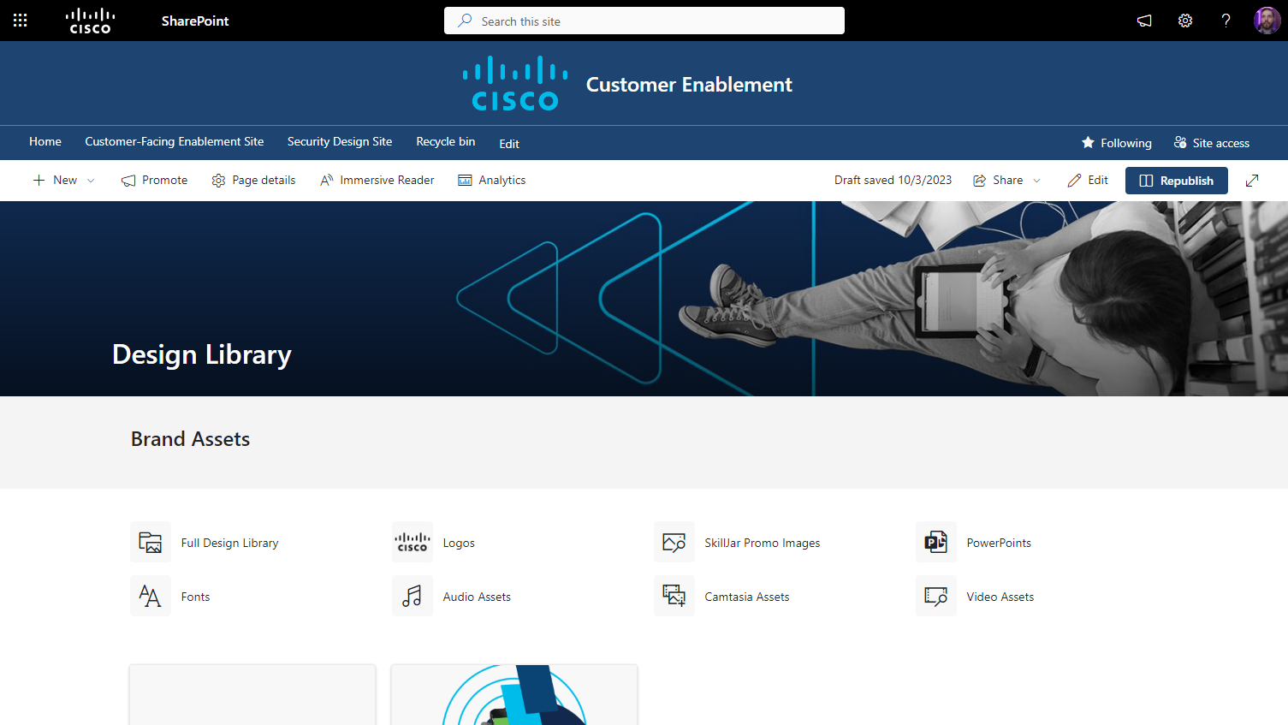The height and width of the screenshot is (725, 1288).
Task: Click the Promote megaphone icon
Action: coord(128,181)
